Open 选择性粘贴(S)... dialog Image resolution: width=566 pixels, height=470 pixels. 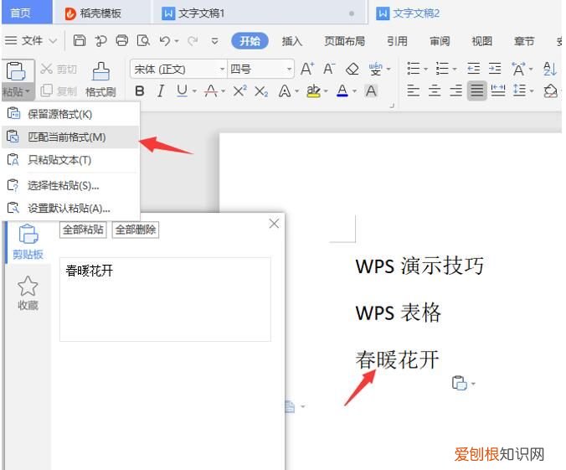pos(70,185)
